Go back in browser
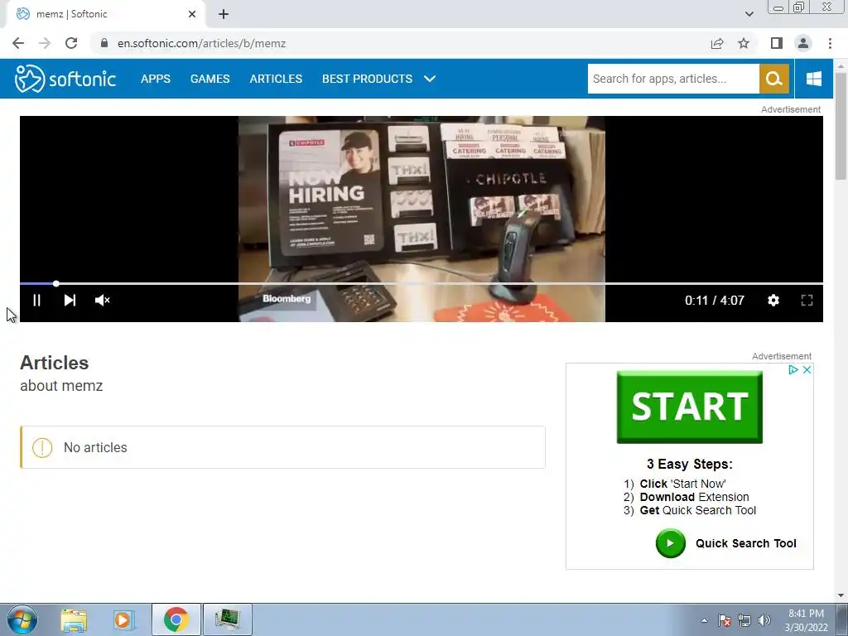This screenshot has width=848, height=636. pos(18,43)
